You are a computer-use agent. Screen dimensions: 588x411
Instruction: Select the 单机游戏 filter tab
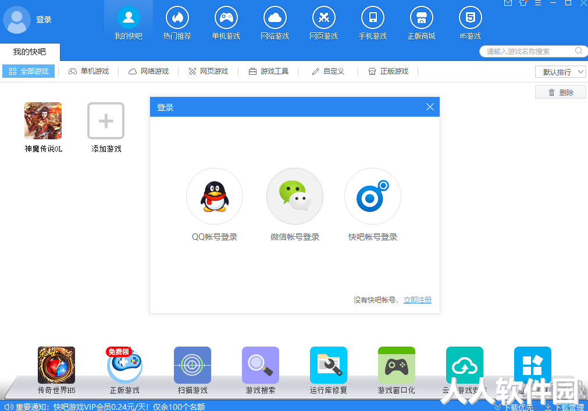(88, 71)
